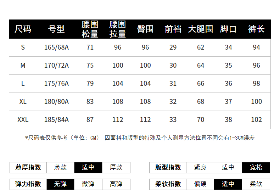The image size is (280, 190).
Task: Click thigh value 68
Action: point(201,102)
